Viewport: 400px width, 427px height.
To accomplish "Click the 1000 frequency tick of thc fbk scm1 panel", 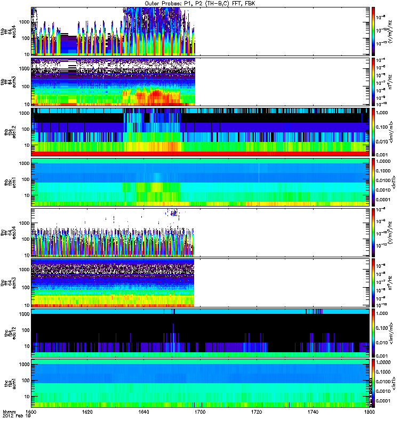I will [24, 365].
